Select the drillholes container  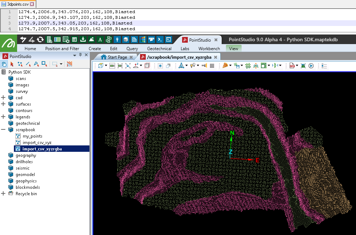[x=24, y=161]
